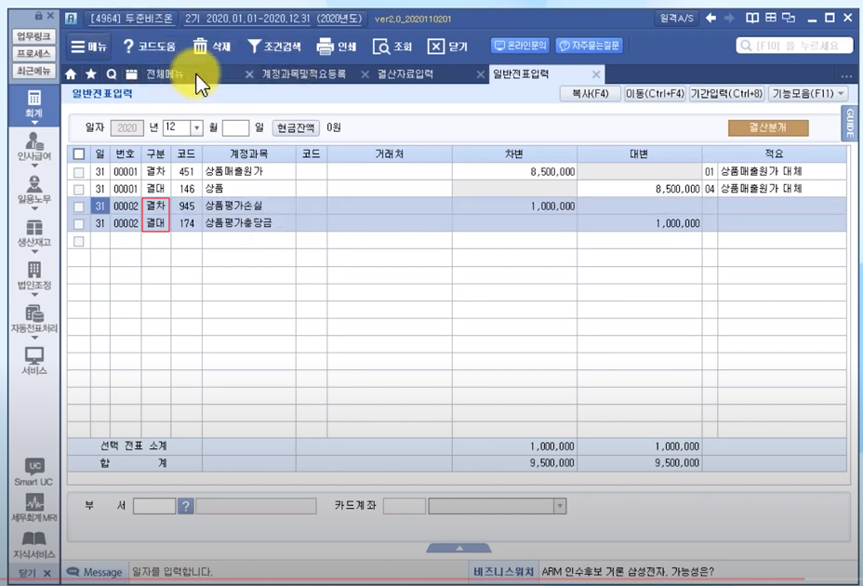Click the 부서 code input field
The image size is (863, 586).
(x=154, y=506)
